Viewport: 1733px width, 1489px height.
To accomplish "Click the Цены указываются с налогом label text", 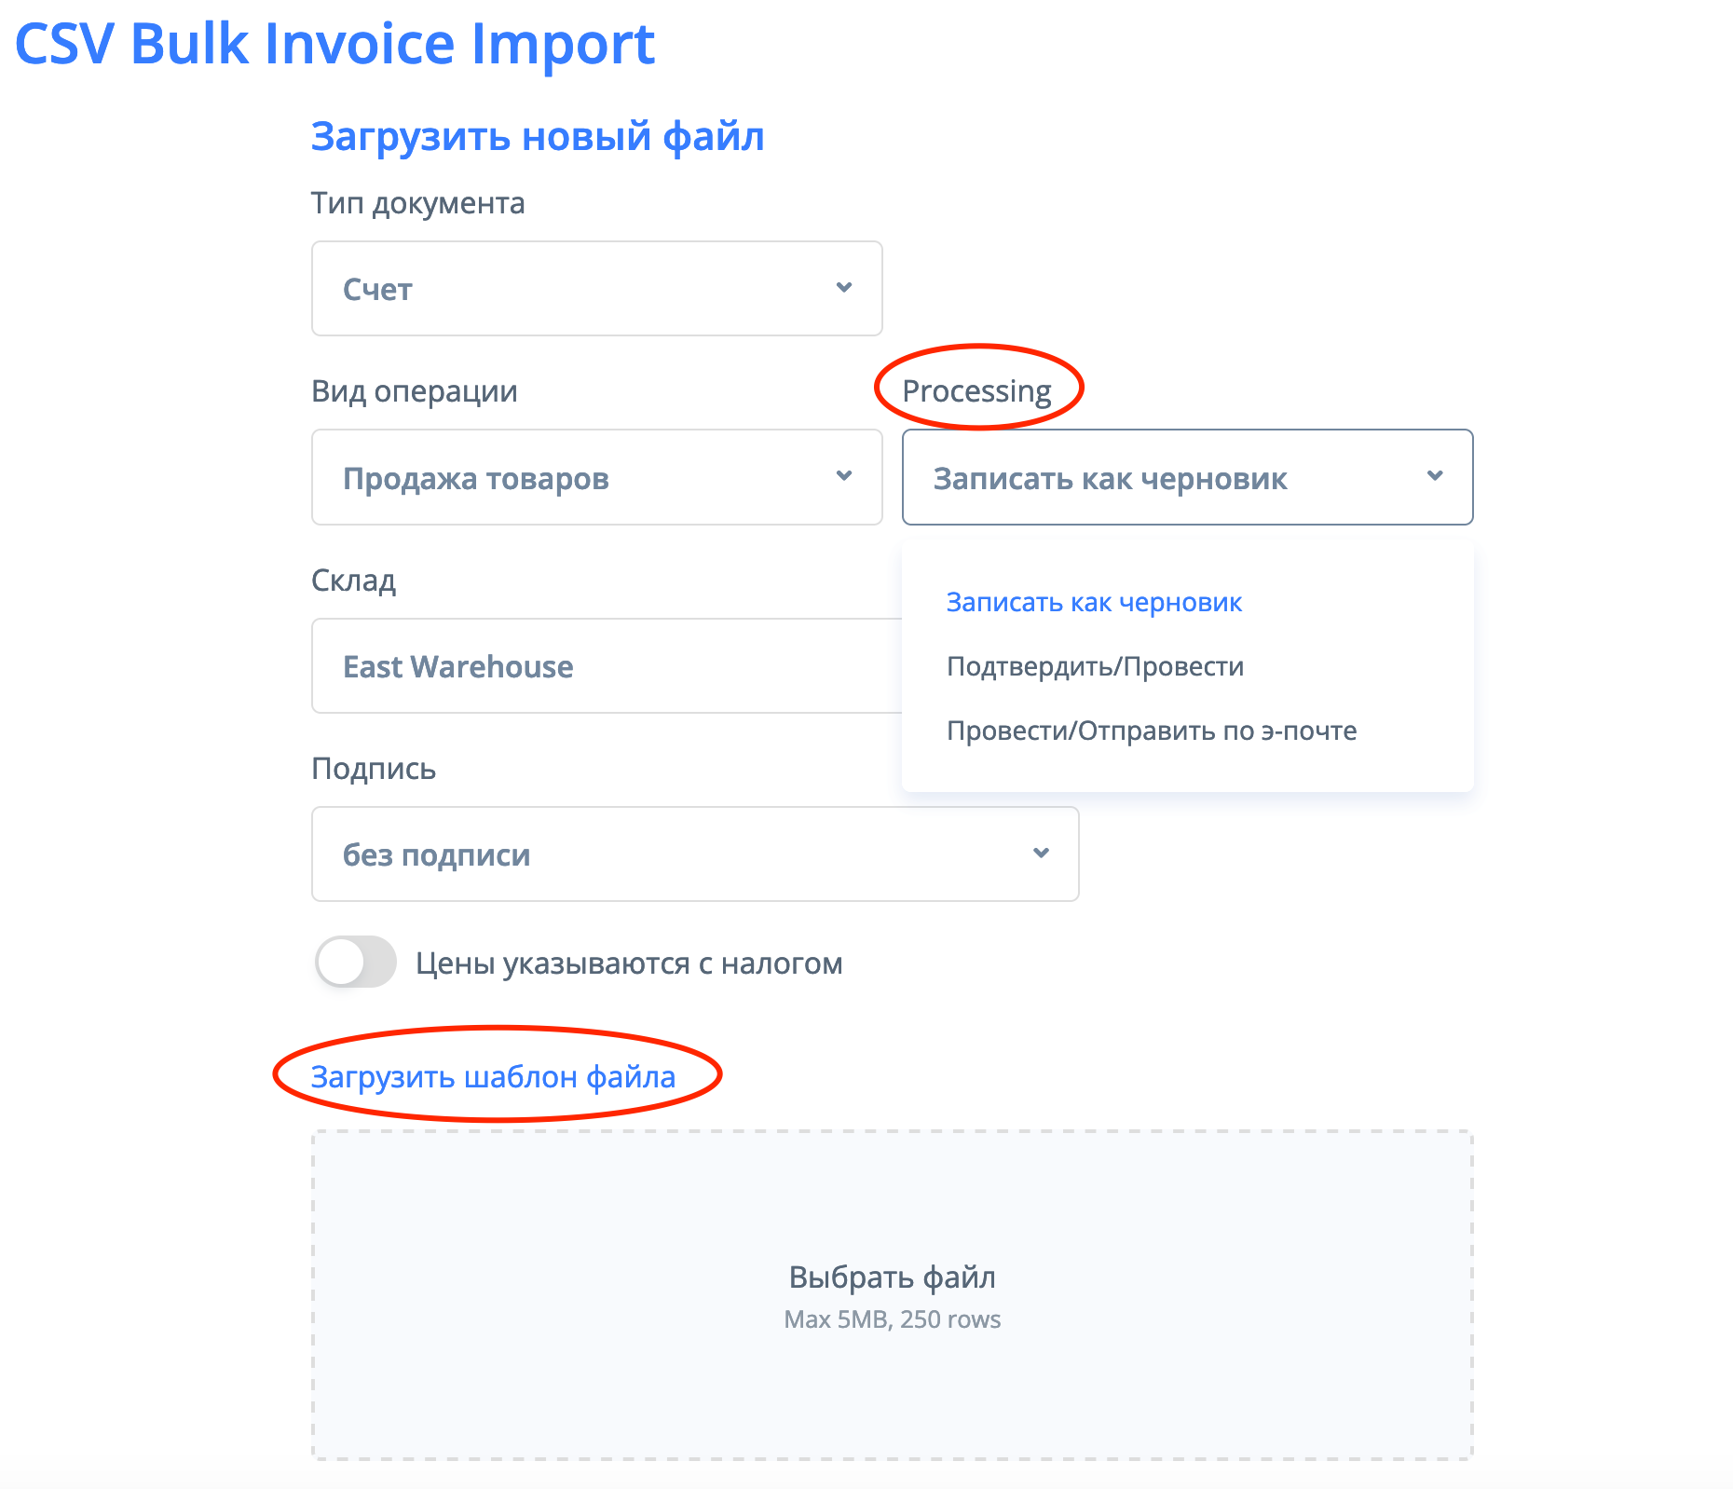I will pos(629,963).
